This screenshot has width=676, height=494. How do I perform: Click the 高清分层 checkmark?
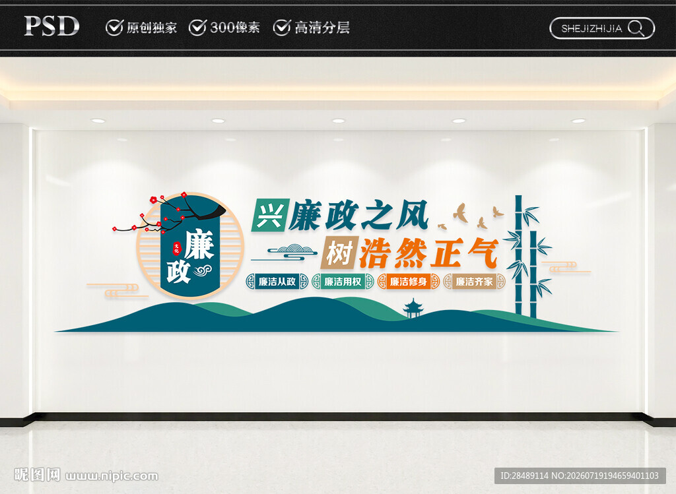(282, 28)
